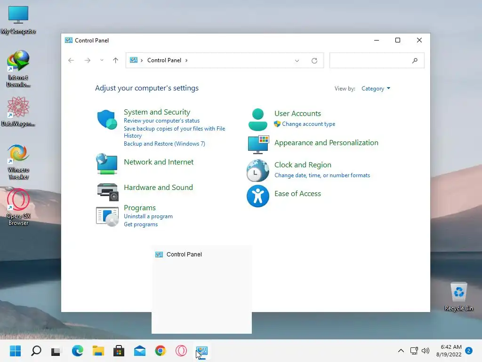Click Review your computer's status link
This screenshot has width=482, height=362.
click(162, 121)
